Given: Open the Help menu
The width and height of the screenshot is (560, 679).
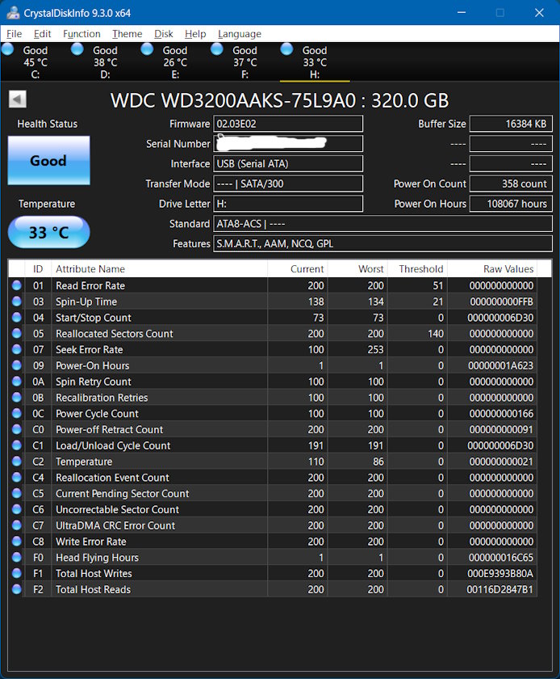Looking at the screenshot, I should (x=195, y=34).
